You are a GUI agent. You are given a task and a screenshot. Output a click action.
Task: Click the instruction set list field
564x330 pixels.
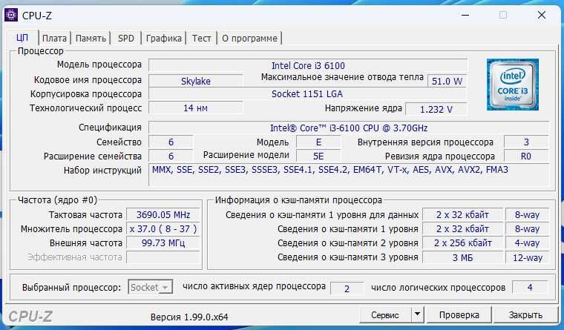[x=349, y=175]
